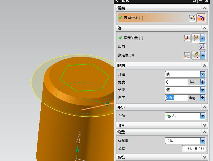Collapse the 限制 section
Viewport: 213px width, 161px height.
click(205, 66)
